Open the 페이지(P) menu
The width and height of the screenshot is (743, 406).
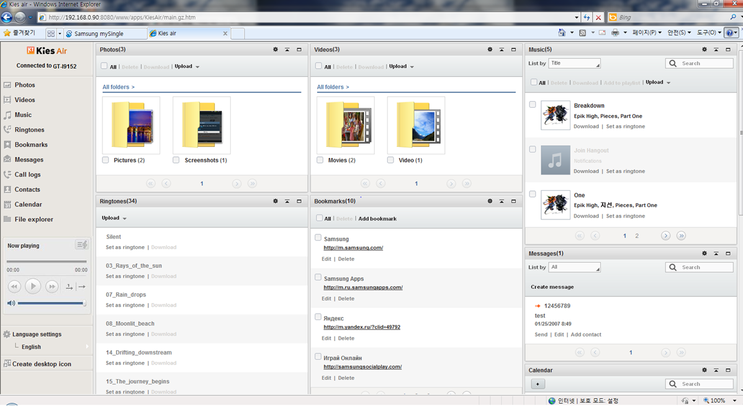647,33
